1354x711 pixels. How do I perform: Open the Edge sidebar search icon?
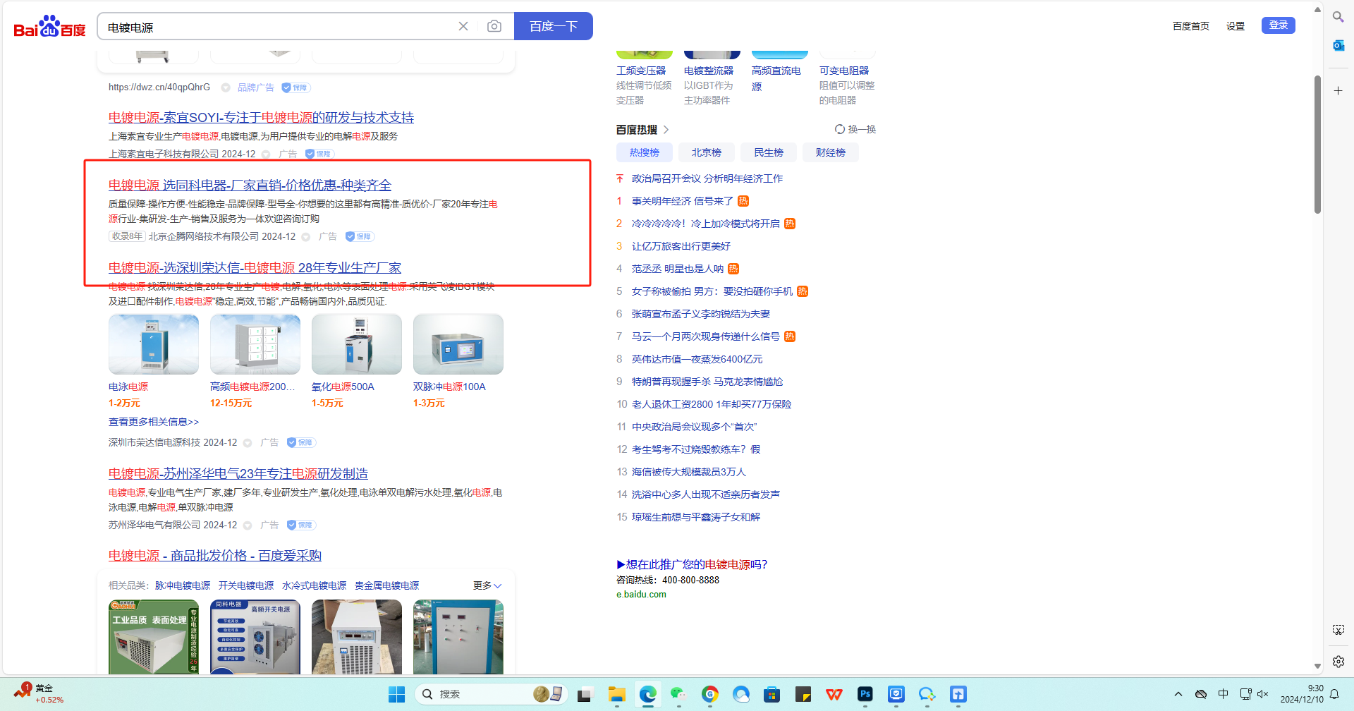tap(1338, 17)
